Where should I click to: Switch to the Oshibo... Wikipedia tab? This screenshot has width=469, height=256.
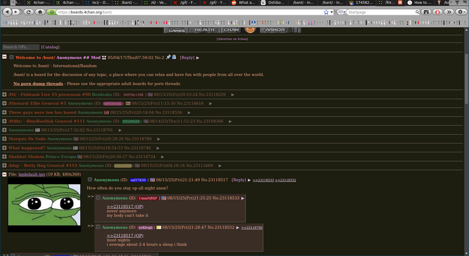(274, 3)
